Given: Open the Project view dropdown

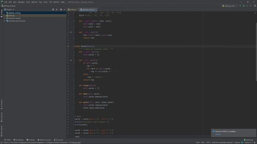Looking at the screenshot, I should [9, 10].
